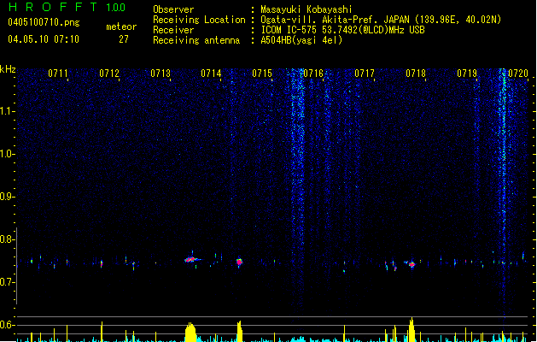Image resolution: width=537 pixels, height=342 pixels.
Task: Select the Ogata-vill. Akita-Pref. JAPAN location text
Action: point(381,20)
